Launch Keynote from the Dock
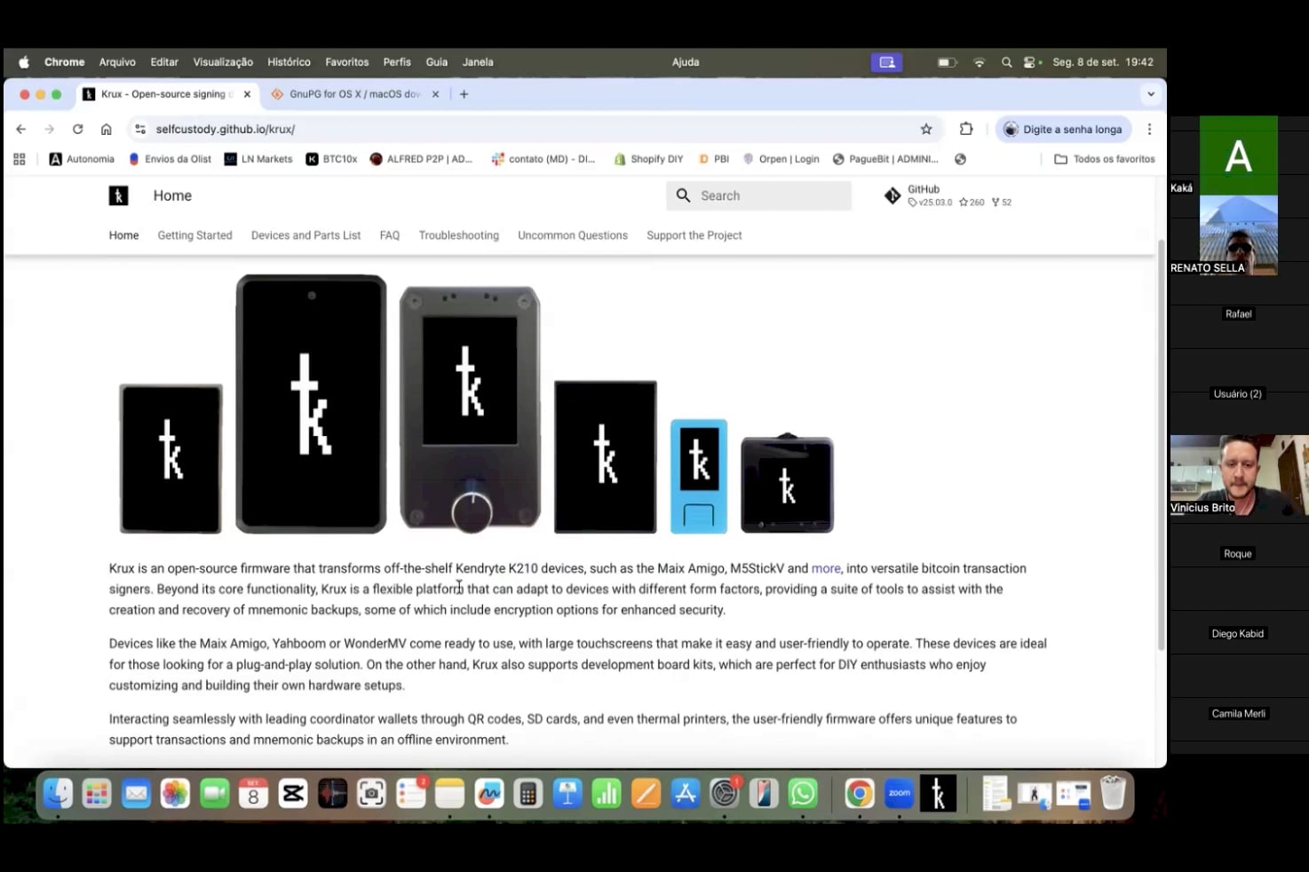The height and width of the screenshot is (872, 1309). pyautogui.click(x=567, y=793)
